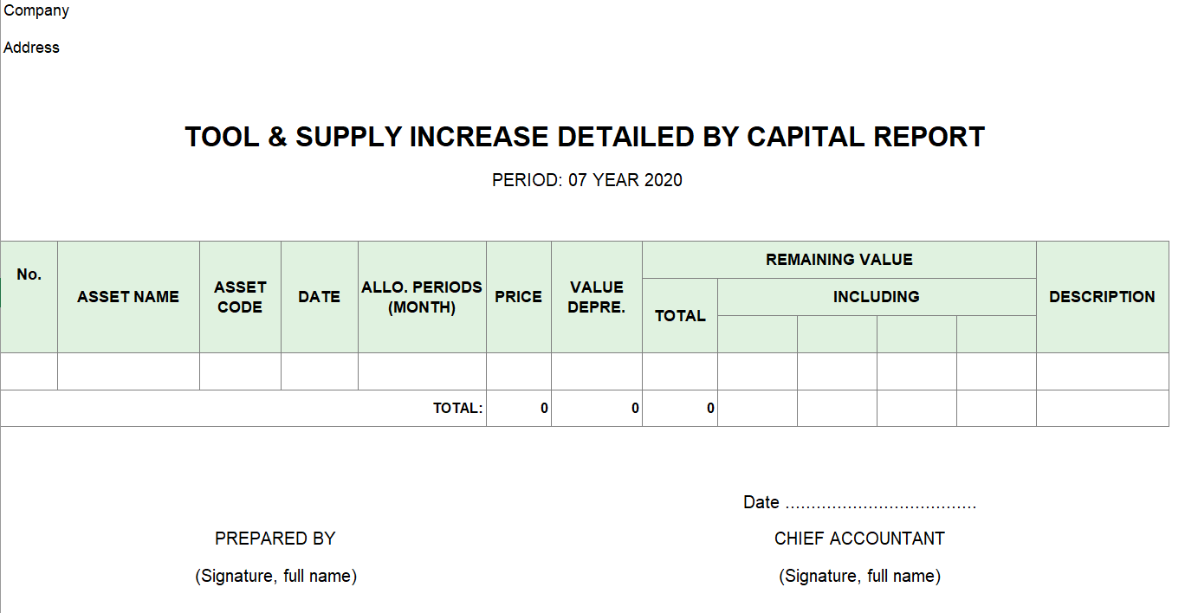Click the REMAINING VALUE merged header
Image resolution: width=1185 pixels, height=613 pixels.
tap(839, 260)
